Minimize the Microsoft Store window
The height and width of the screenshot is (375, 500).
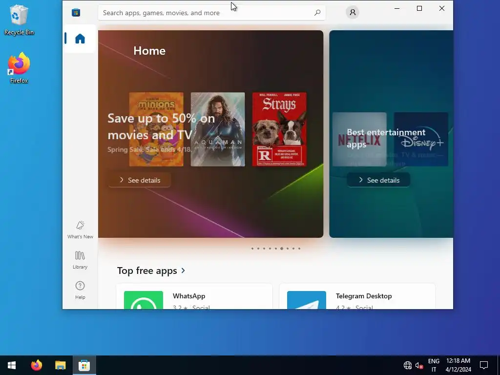[x=397, y=8]
